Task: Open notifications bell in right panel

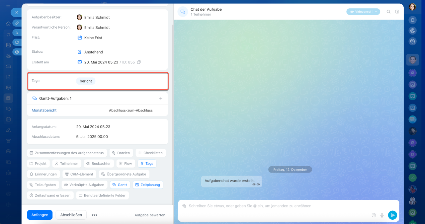Action: [412, 20]
